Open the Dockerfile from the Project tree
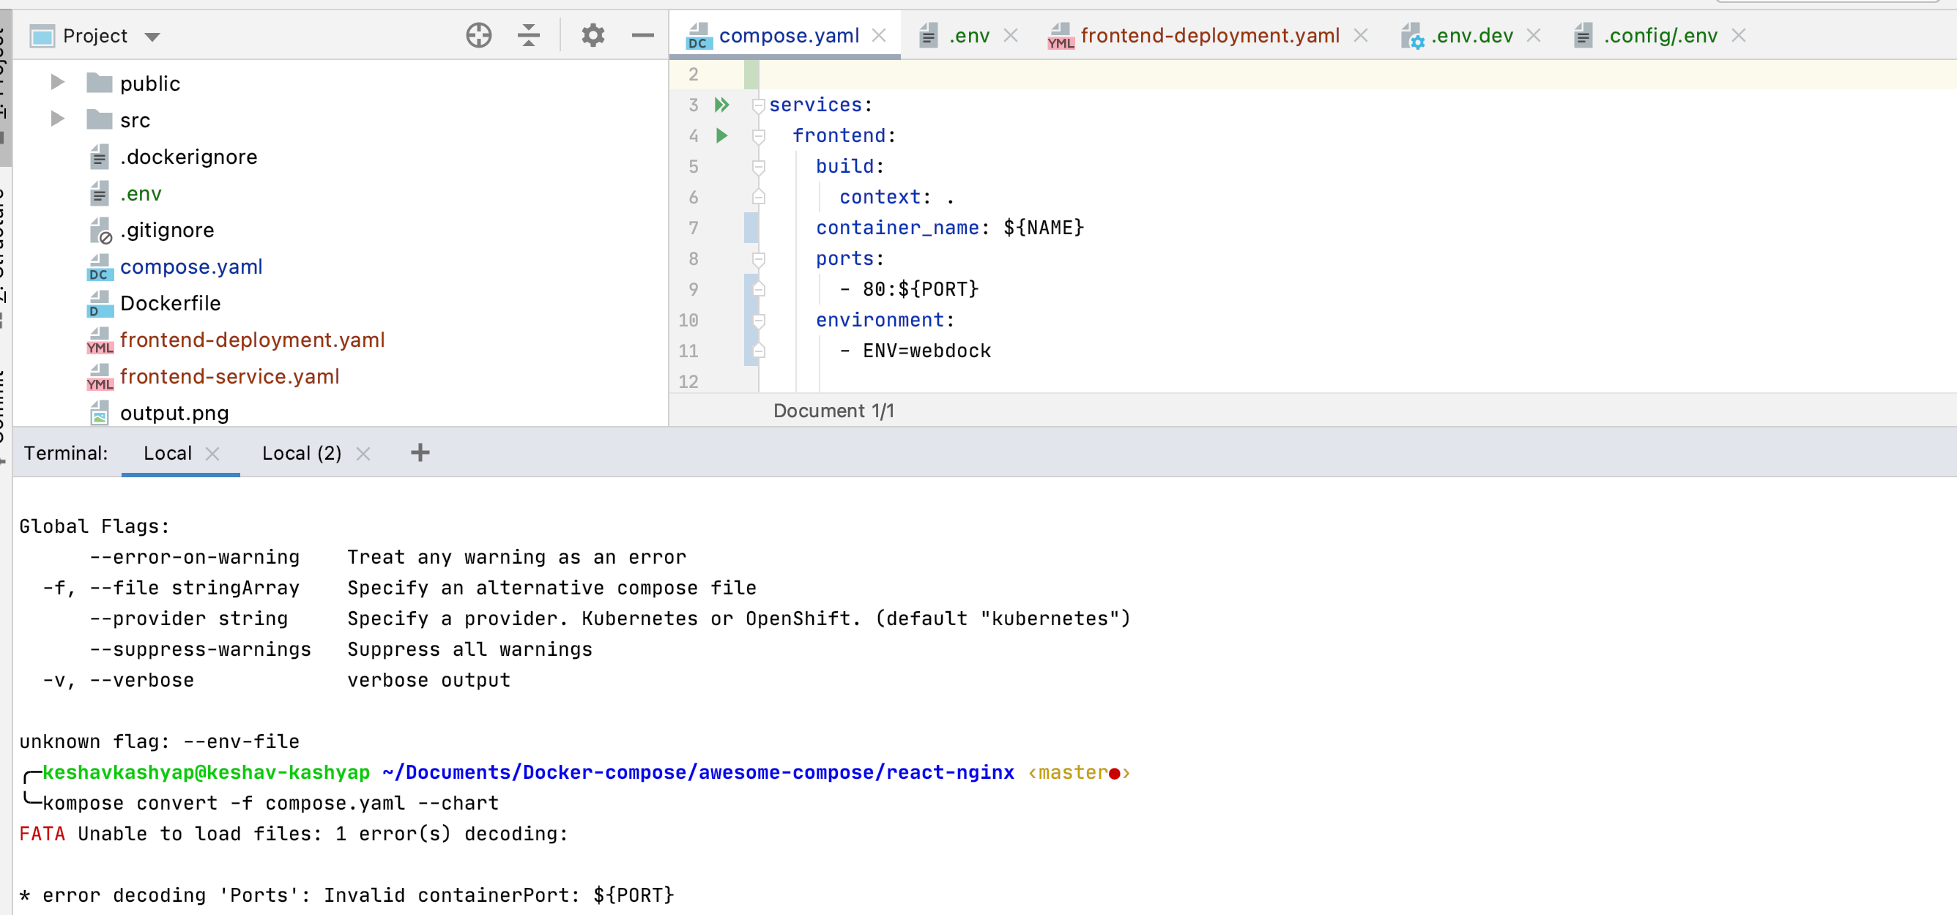The width and height of the screenshot is (1957, 915). [x=171, y=303]
